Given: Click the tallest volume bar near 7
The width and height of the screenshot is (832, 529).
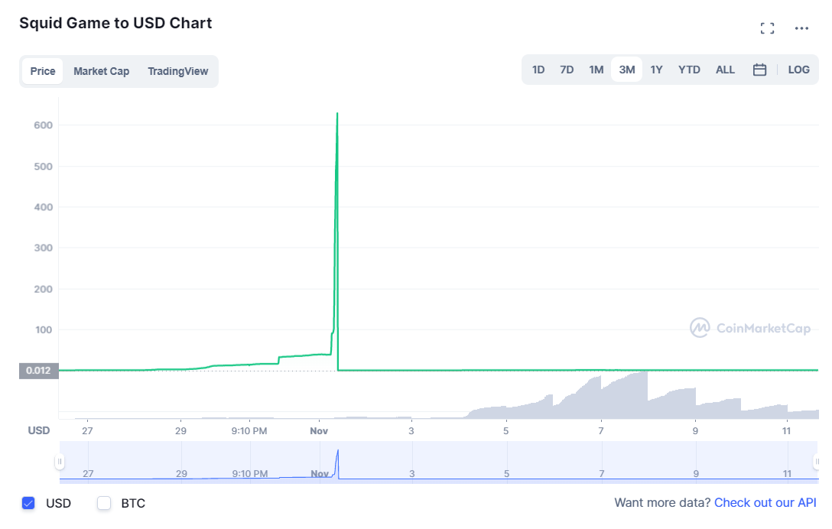Looking at the screenshot, I should (645, 395).
